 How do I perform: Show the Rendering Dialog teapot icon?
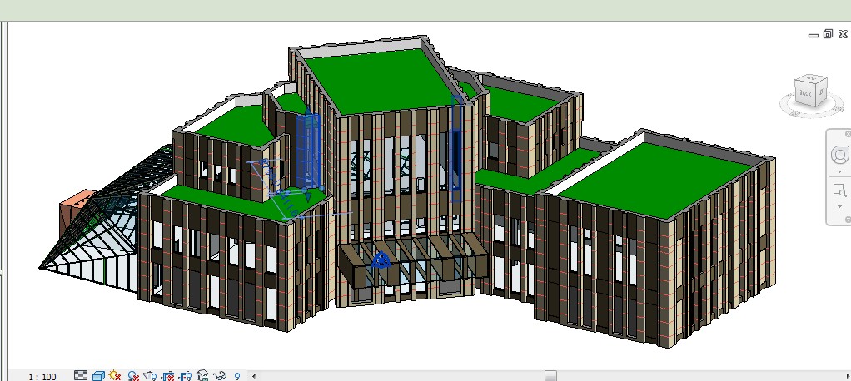pyautogui.click(x=151, y=375)
